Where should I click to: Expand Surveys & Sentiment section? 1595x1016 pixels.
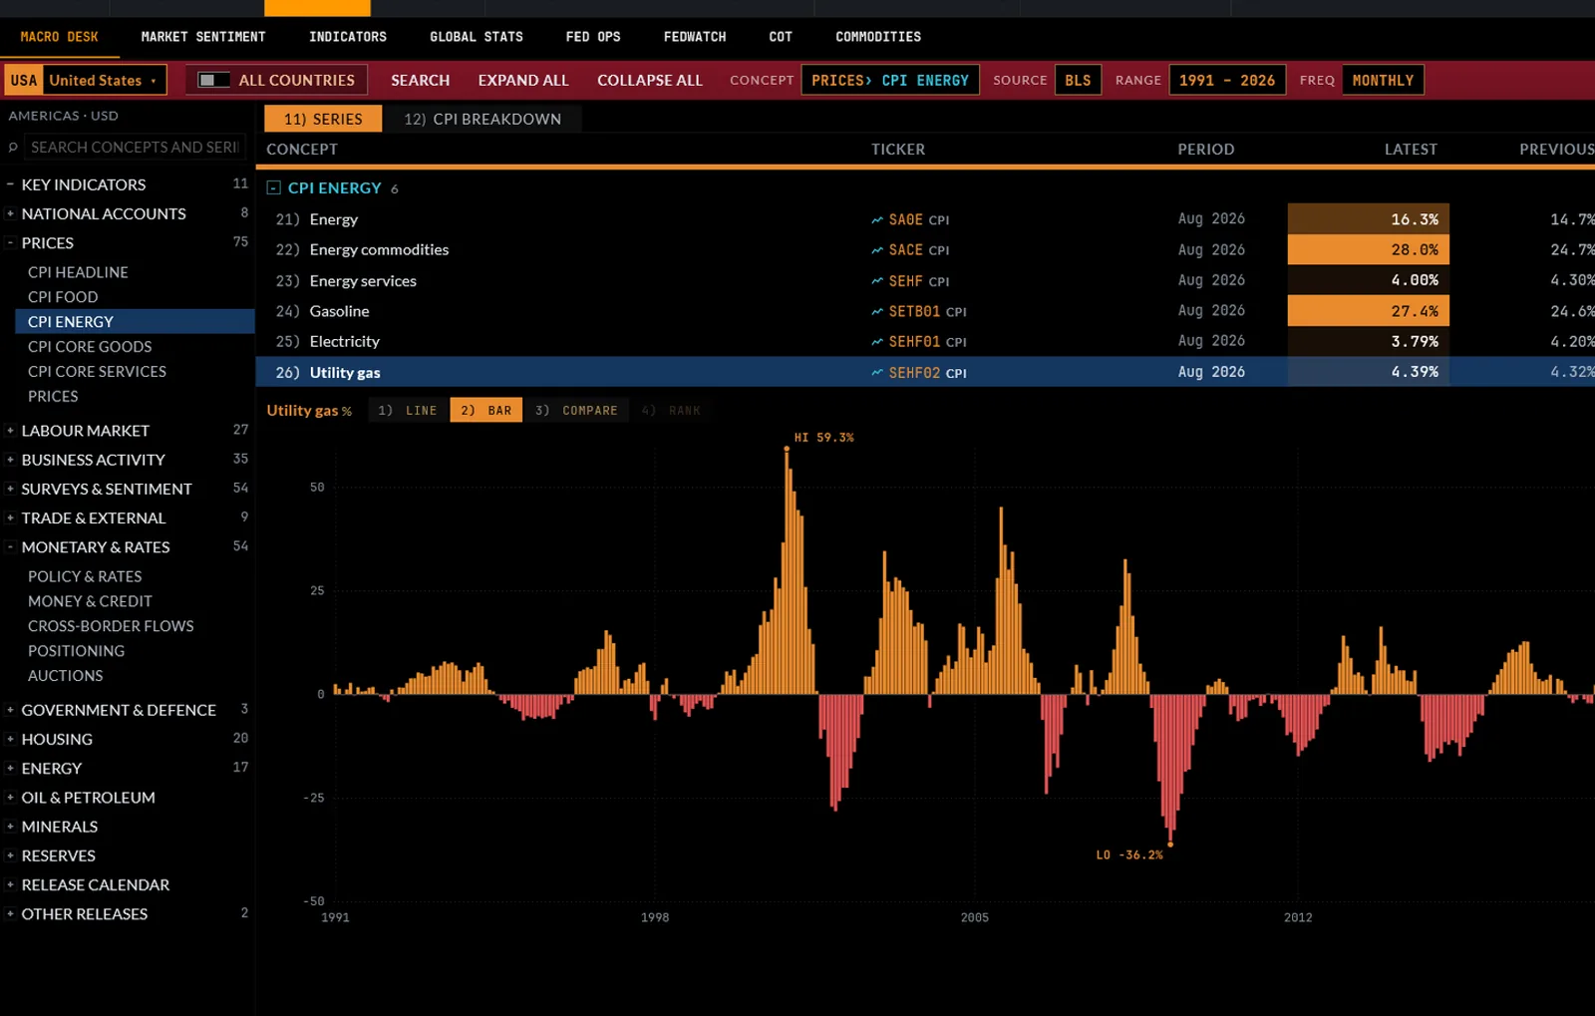coord(10,489)
